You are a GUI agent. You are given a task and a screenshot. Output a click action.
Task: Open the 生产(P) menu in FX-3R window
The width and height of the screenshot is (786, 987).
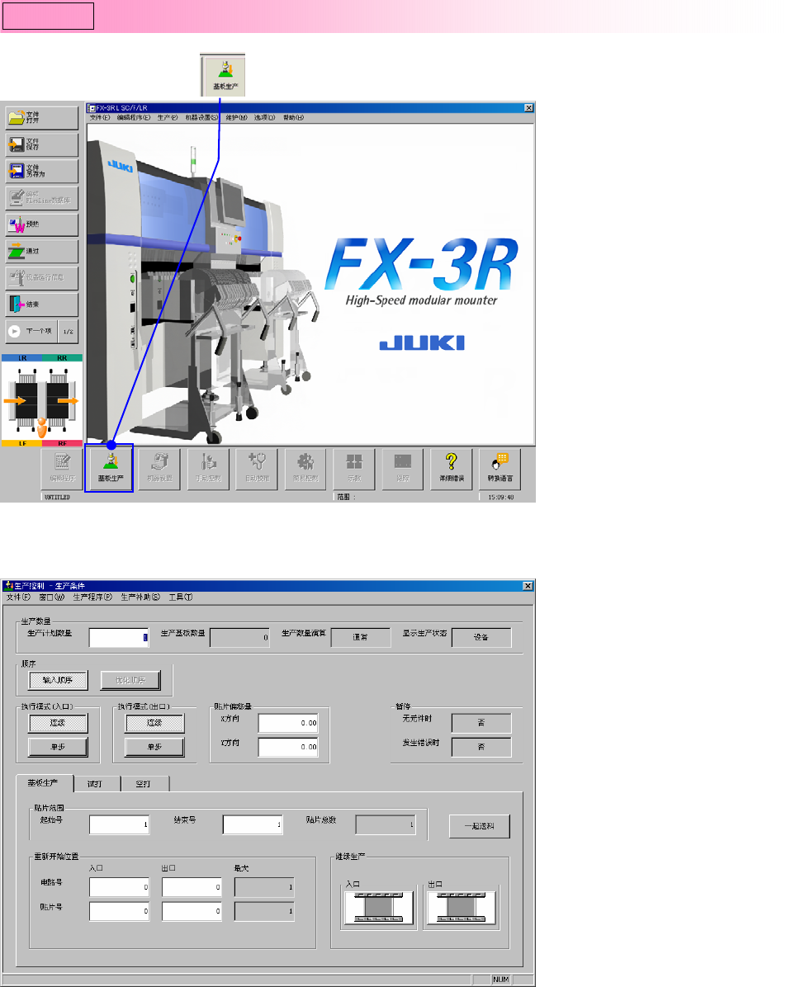pos(168,118)
